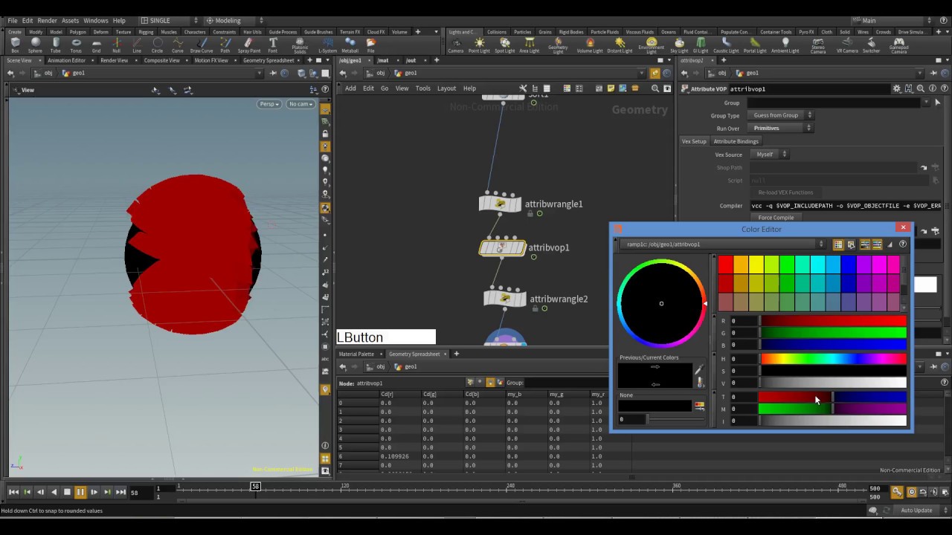Click Re-load VEX Functions button
The height and width of the screenshot is (535, 952).
click(785, 192)
